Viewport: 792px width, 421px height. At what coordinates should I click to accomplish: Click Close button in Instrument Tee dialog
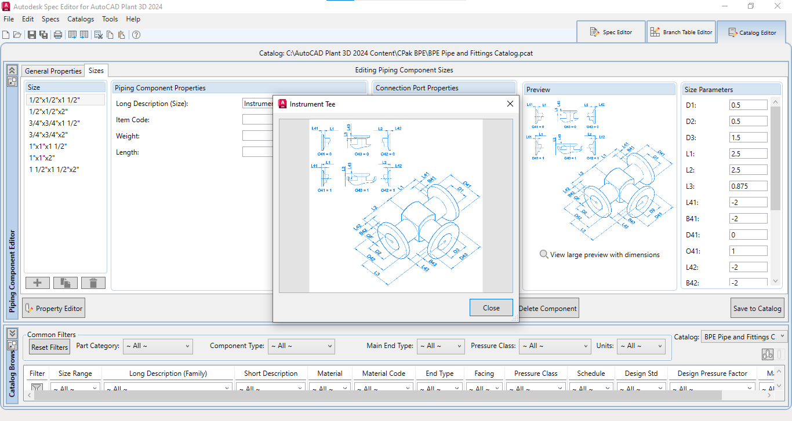coord(491,307)
